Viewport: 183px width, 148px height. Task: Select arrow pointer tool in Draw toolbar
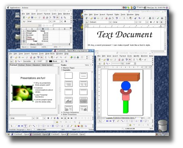pyautogui.click(x=100, y=121)
